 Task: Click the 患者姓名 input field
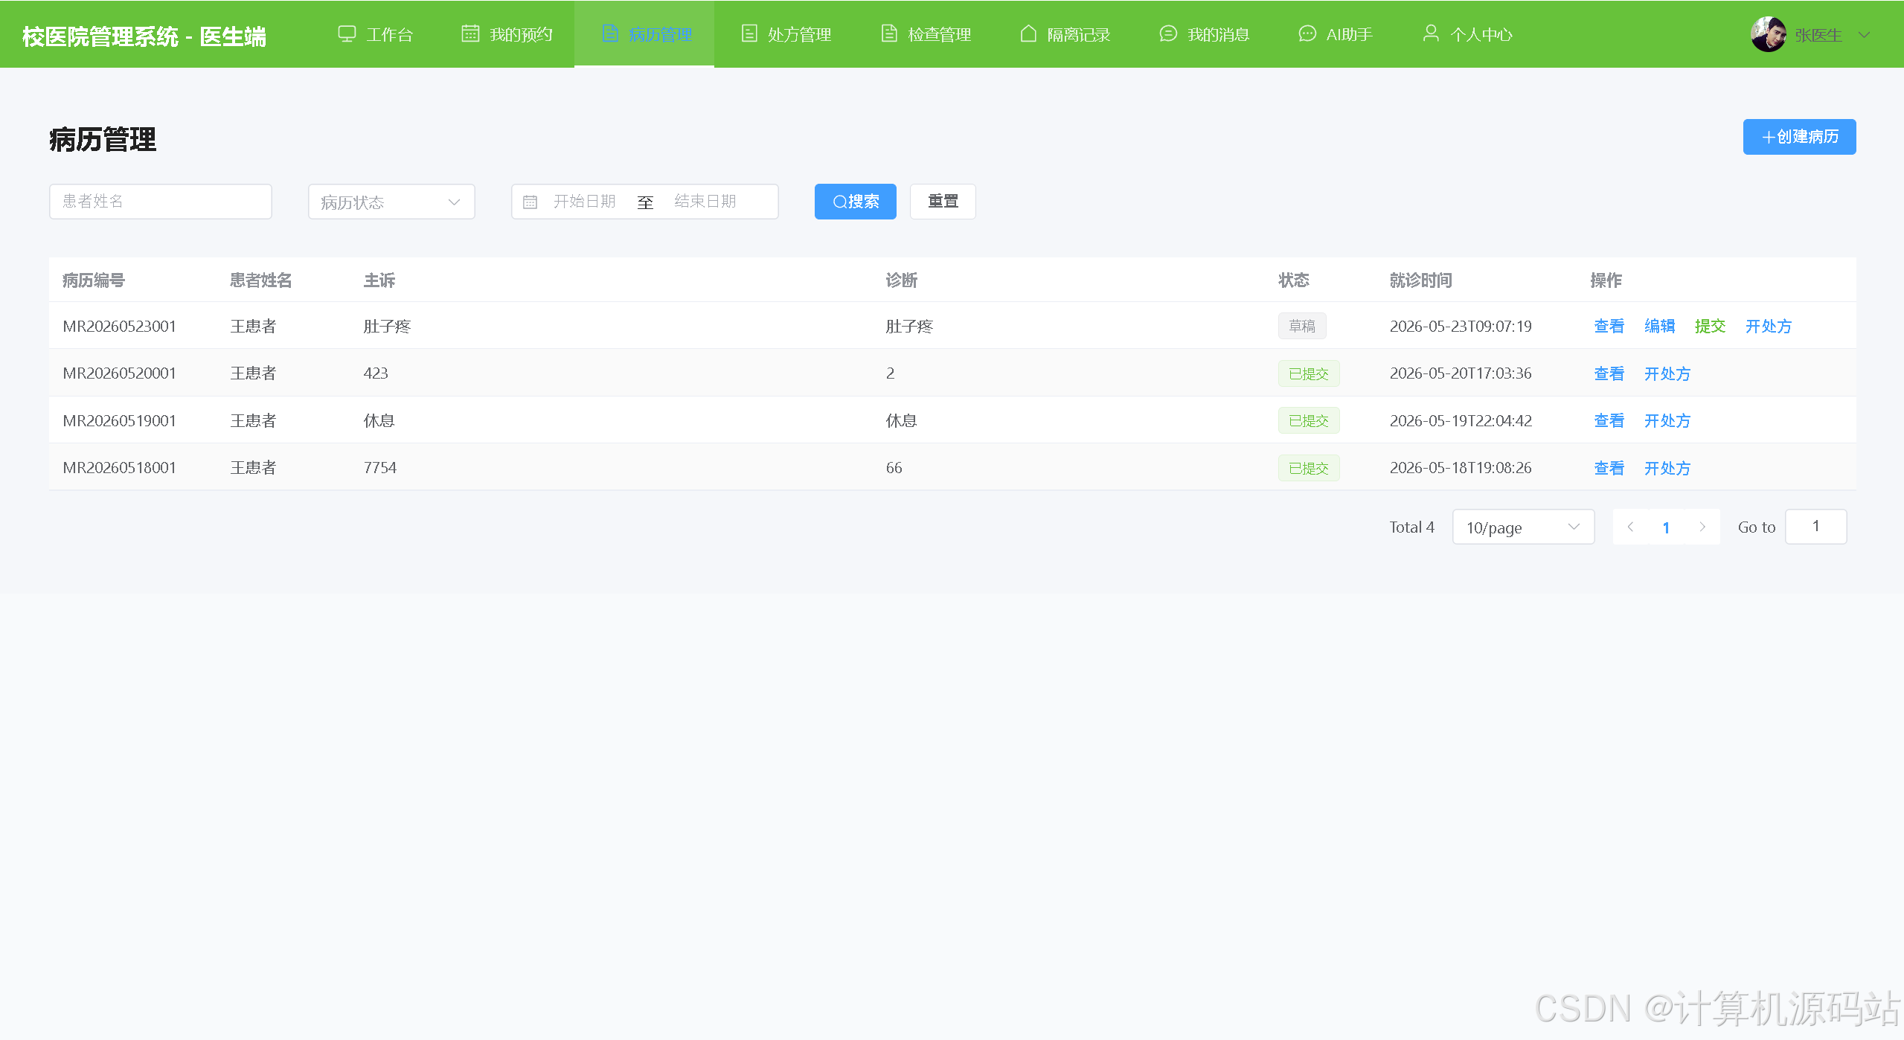161,202
